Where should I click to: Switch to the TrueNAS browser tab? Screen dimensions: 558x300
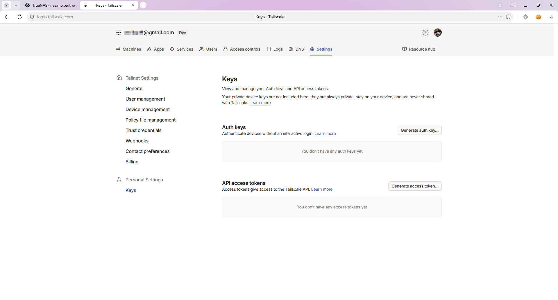point(51,5)
